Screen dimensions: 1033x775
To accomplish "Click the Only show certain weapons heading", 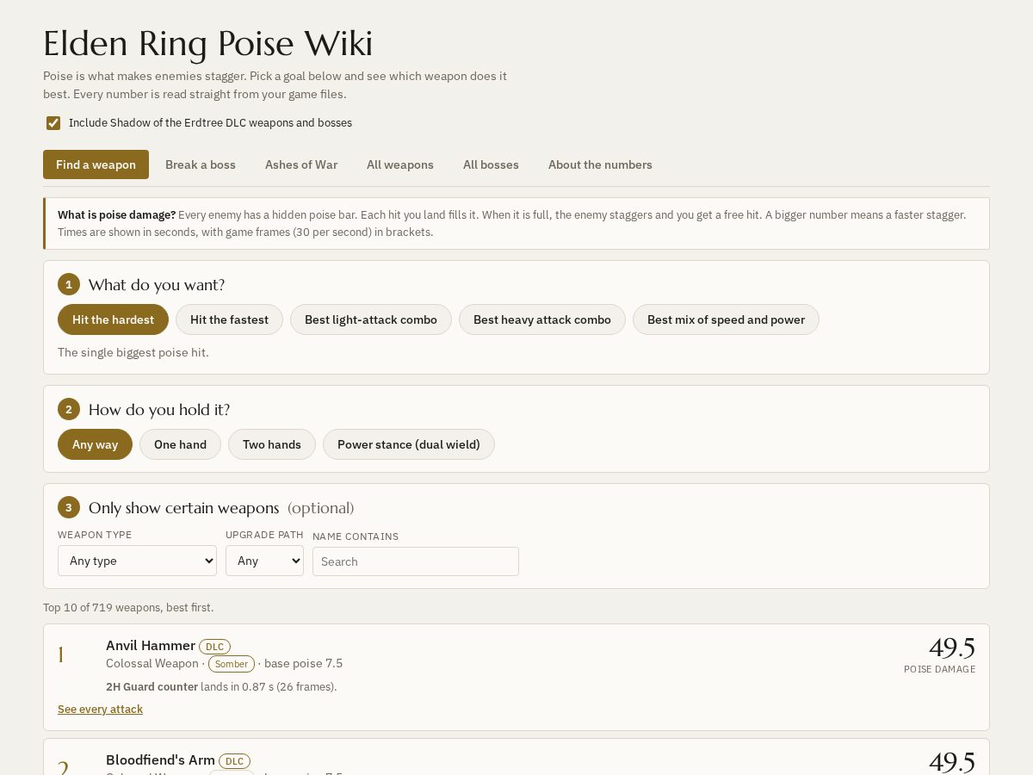I will click(x=184, y=508).
